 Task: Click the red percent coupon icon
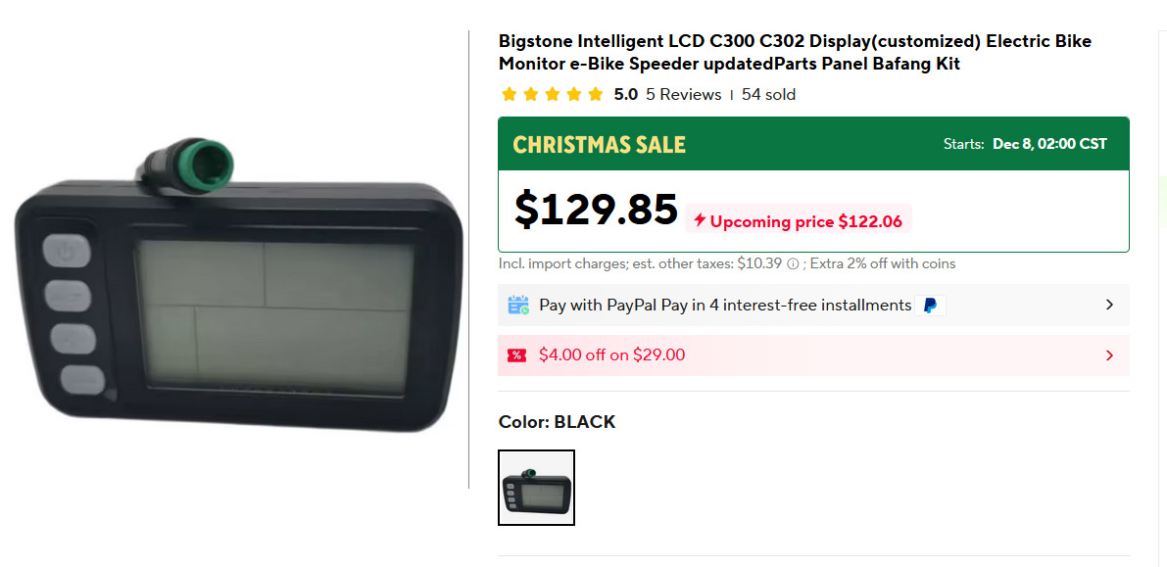[x=516, y=354]
